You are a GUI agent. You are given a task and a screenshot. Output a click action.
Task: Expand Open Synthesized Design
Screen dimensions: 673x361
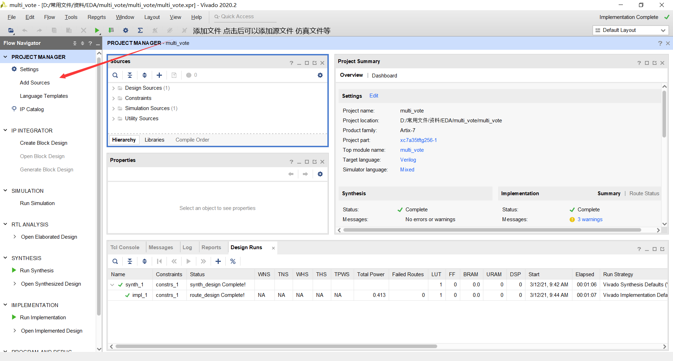14,284
